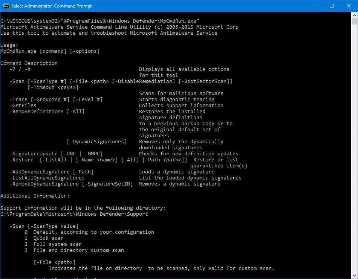The image size is (358, 279).
Task: Click 'Collects support information' description
Action: (181, 105)
